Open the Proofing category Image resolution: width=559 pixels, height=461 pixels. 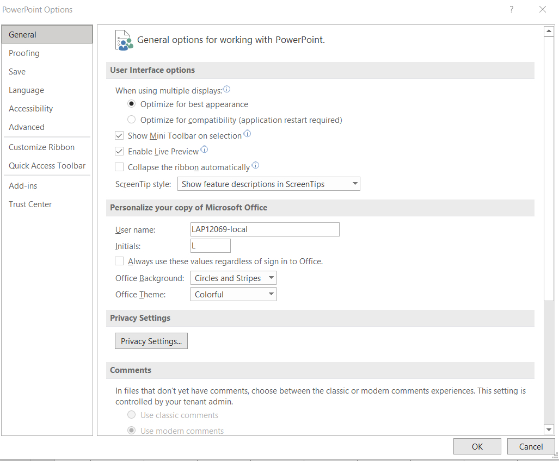tap(47, 53)
